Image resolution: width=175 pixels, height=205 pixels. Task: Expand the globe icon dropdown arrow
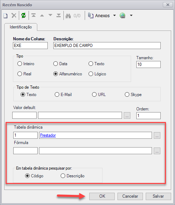pos(131,15)
